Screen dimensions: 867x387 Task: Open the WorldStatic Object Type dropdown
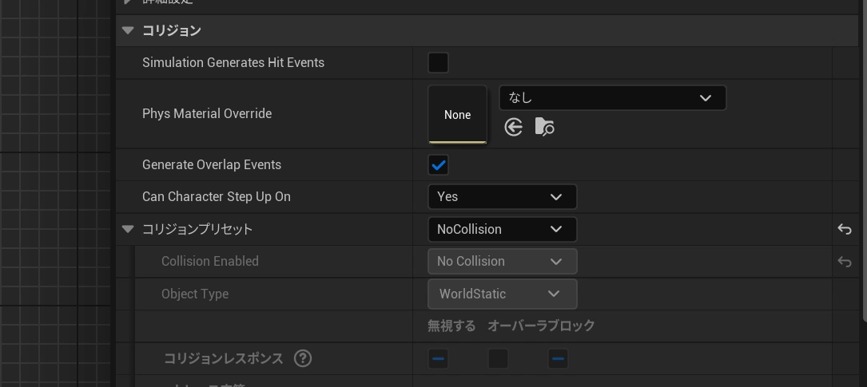[x=502, y=294]
